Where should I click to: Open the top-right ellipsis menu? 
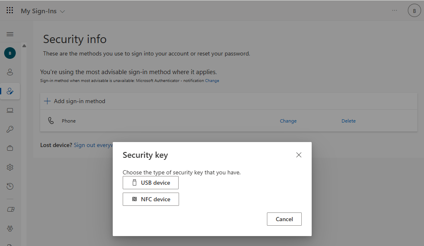click(395, 11)
